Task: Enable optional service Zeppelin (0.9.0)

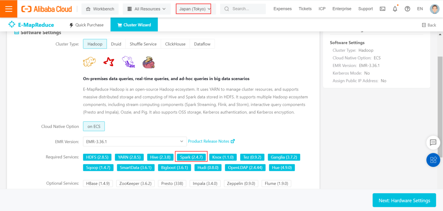Action: pyautogui.click(x=241, y=183)
